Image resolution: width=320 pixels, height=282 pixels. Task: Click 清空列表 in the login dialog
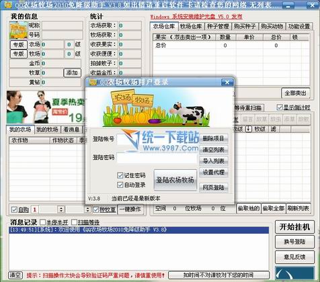[x=213, y=150]
